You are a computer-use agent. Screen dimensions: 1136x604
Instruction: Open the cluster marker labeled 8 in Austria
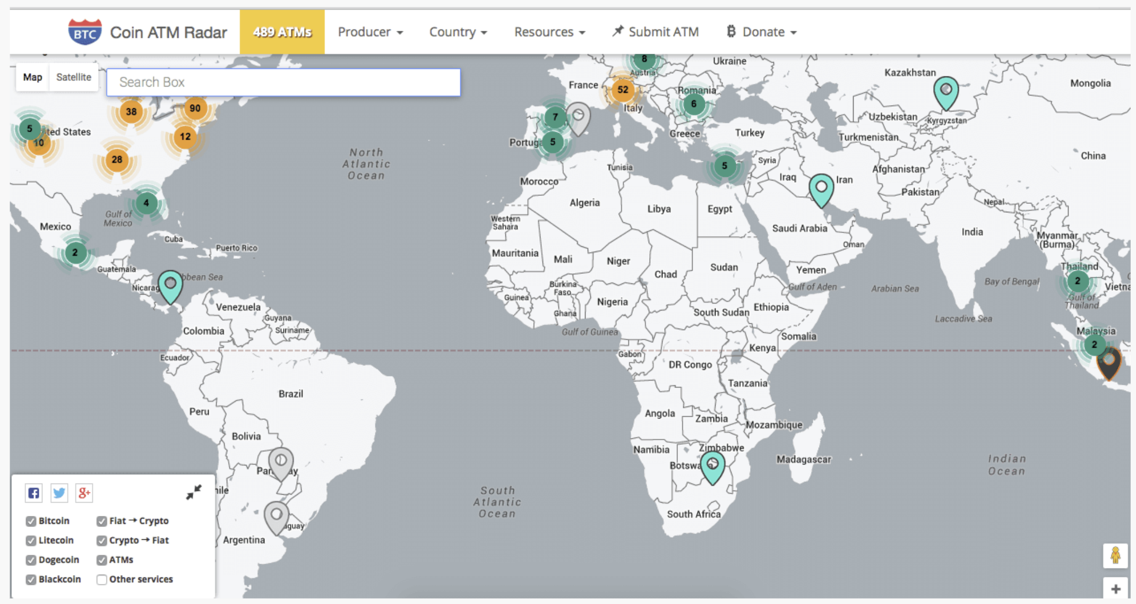pos(644,60)
